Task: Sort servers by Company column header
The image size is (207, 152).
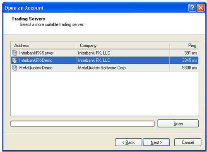Action: pyautogui.click(x=123, y=46)
